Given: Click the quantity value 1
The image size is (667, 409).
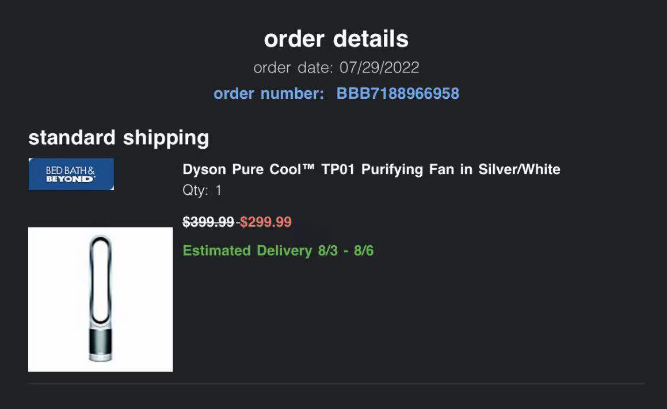Looking at the screenshot, I should point(218,191).
